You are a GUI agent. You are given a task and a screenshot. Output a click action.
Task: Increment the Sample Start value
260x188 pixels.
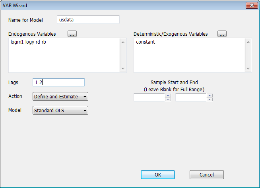[168, 95]
